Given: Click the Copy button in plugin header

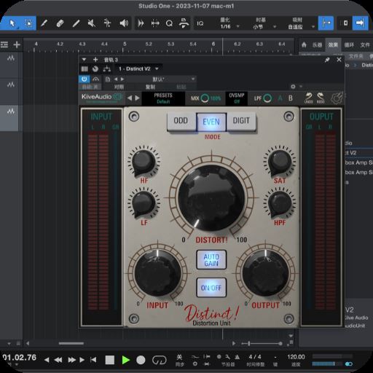Looking at the screenshot, I should [x=150, y=87].
